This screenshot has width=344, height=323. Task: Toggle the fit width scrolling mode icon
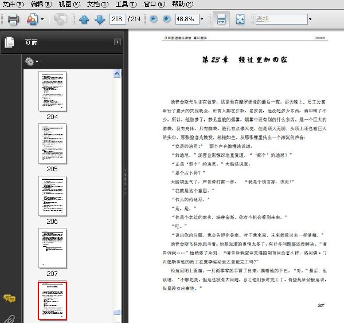(221, 19)
